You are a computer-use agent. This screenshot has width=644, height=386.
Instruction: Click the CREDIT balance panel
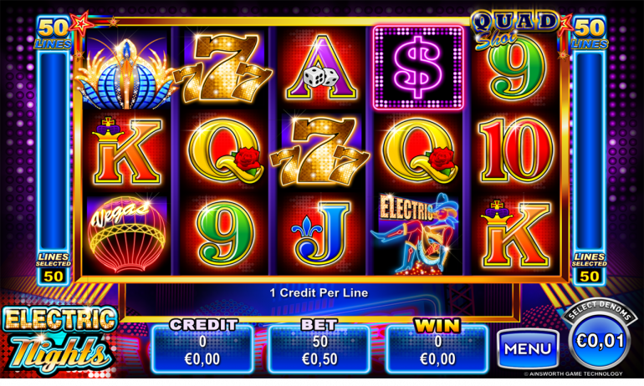point(202,348)
